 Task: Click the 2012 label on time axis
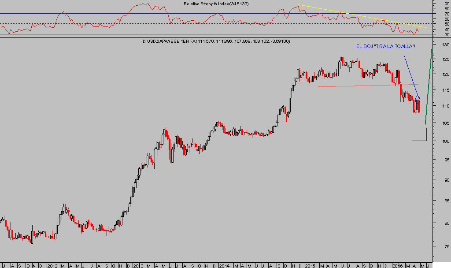pos(52,265)
